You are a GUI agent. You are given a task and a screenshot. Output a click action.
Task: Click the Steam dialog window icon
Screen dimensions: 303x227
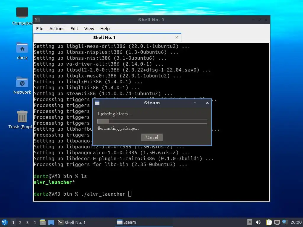[97, 103]
